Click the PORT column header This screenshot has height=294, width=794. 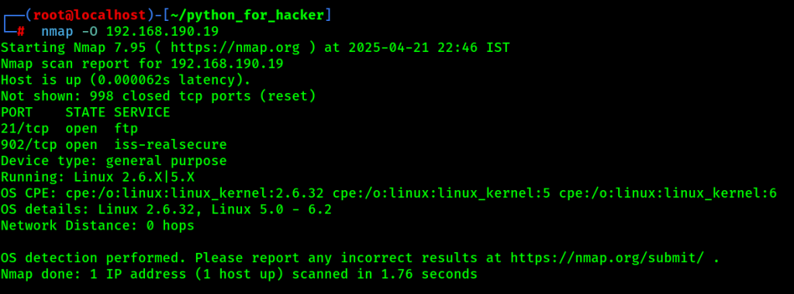[x=17, y=112]
